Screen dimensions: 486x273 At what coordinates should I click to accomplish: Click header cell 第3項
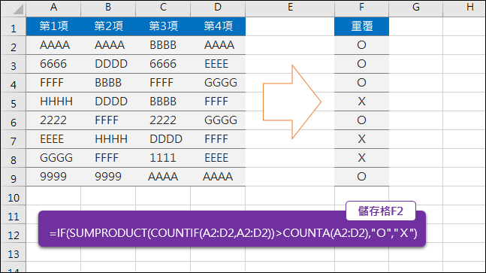point(163,26)
